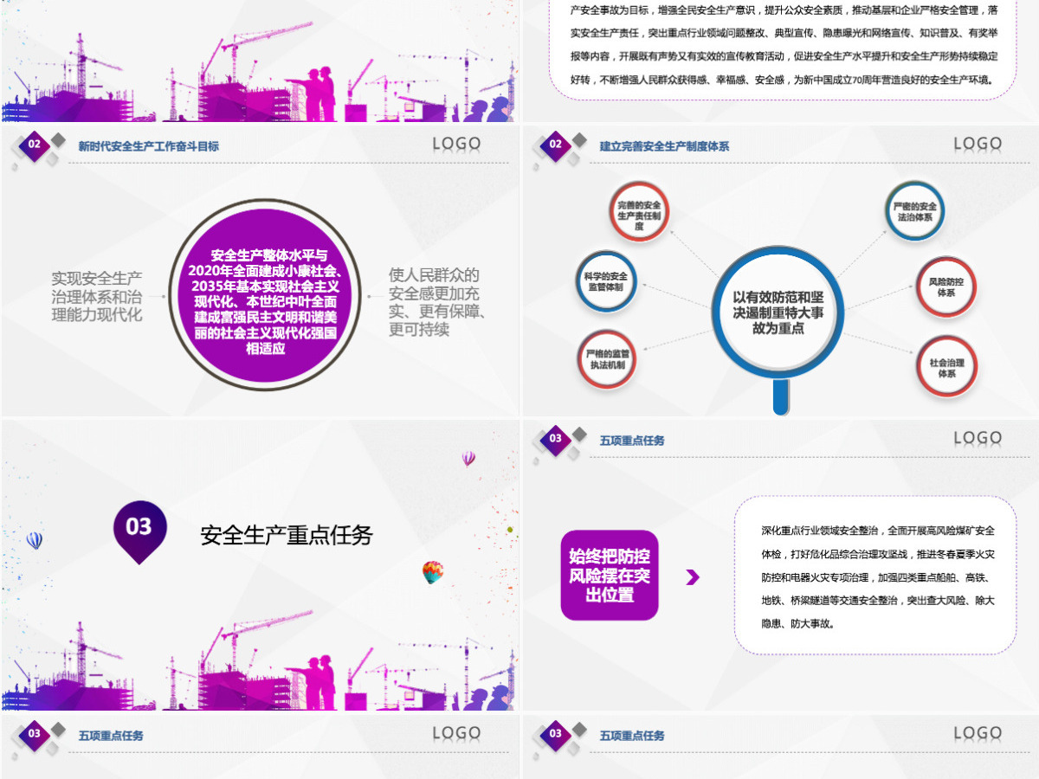
Task: Click the paragraph containing 增强全民安全生产意识
Action: [x=784, y=45]
